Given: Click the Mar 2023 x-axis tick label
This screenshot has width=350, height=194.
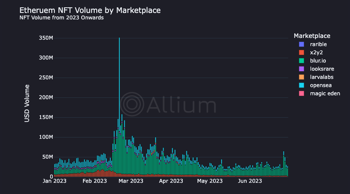Looking at the screenshot, I should (x=130, y=181).
